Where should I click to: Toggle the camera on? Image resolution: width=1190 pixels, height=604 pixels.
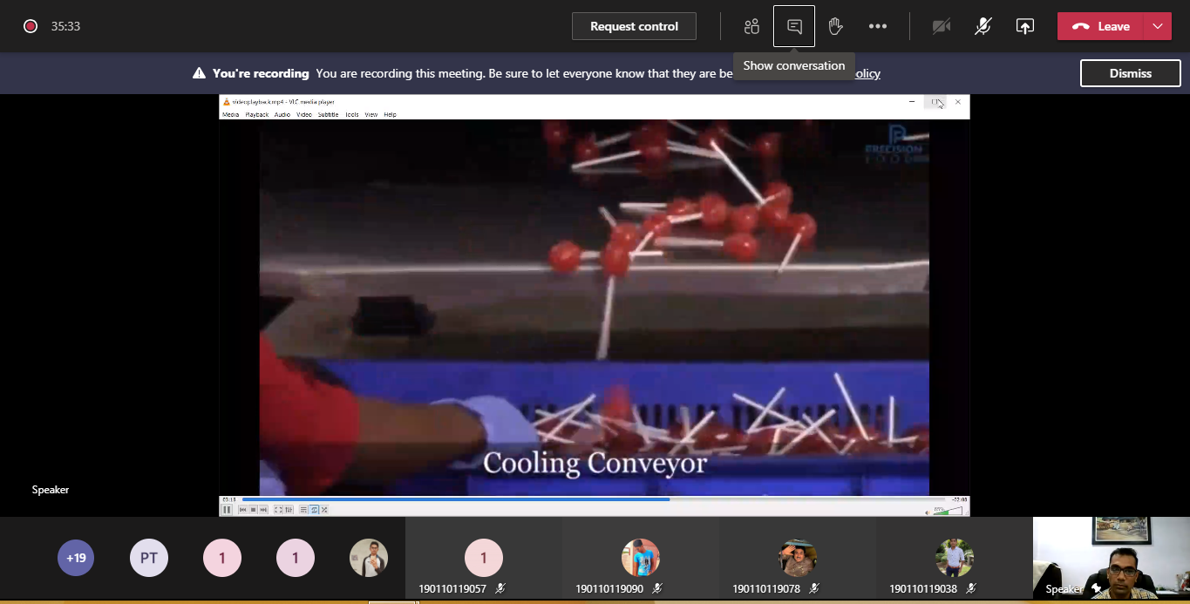click(x=941, y=26)
